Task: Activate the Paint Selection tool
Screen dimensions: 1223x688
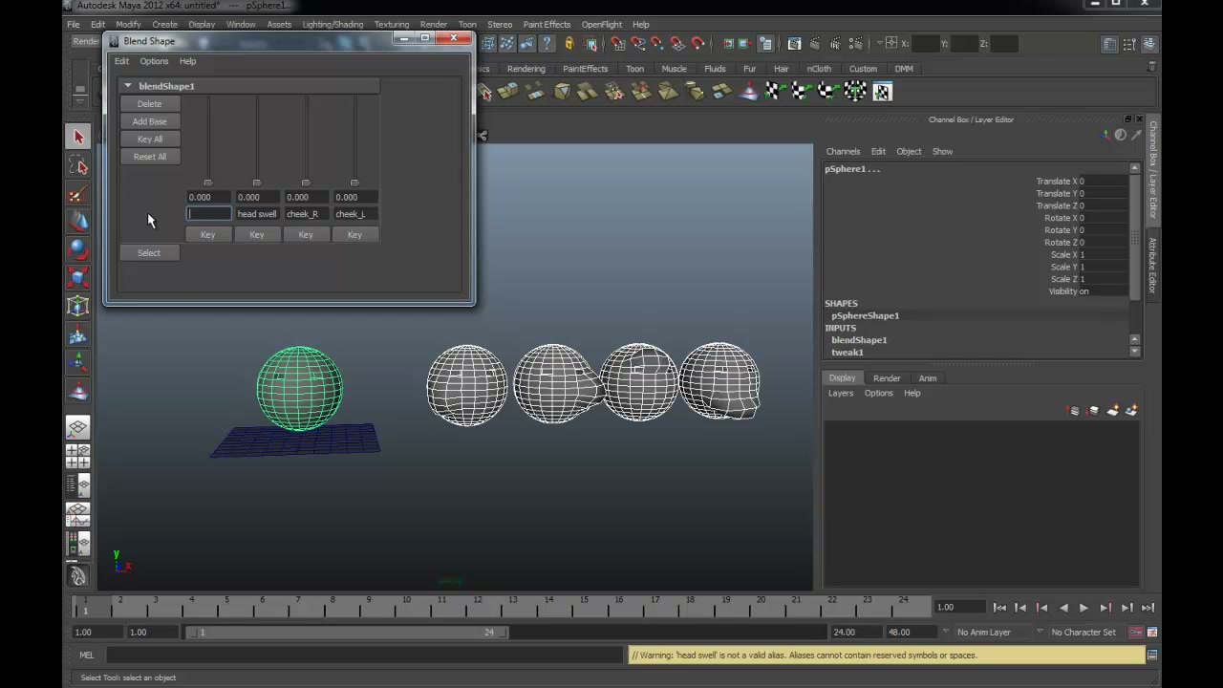Action: [x=78, y=195]
